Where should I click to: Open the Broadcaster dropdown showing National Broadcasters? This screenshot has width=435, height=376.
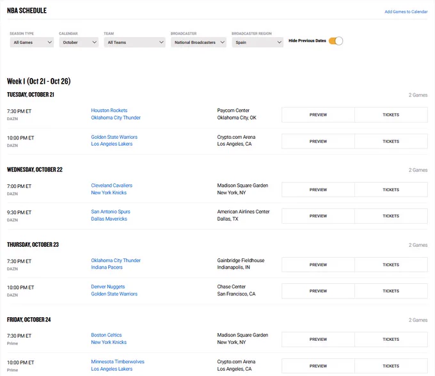pyautogui.click(x=199, y=42)
